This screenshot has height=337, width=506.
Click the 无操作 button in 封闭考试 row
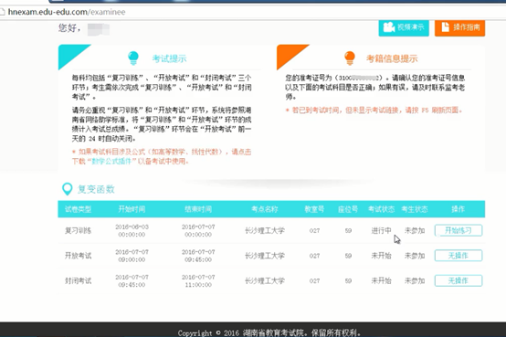[459, 281]
